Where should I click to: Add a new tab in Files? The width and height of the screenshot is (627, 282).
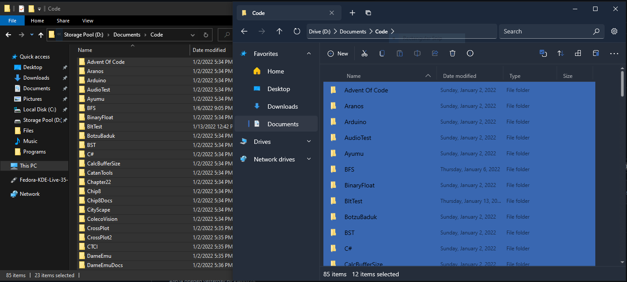pyautogui.click(x=352, y=13)
